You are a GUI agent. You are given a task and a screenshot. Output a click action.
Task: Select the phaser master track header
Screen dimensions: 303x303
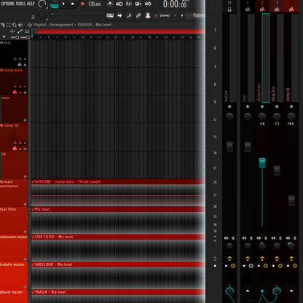[14, 296]
